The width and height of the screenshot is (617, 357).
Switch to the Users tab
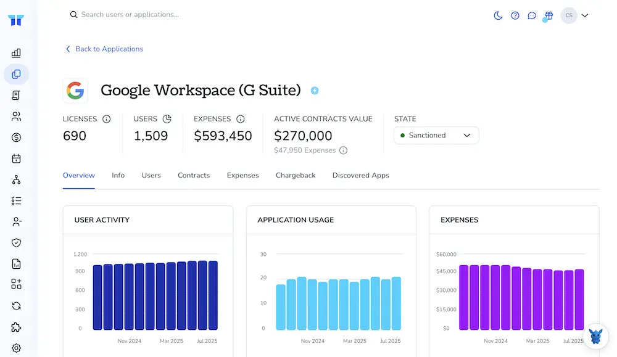point(151,175)
